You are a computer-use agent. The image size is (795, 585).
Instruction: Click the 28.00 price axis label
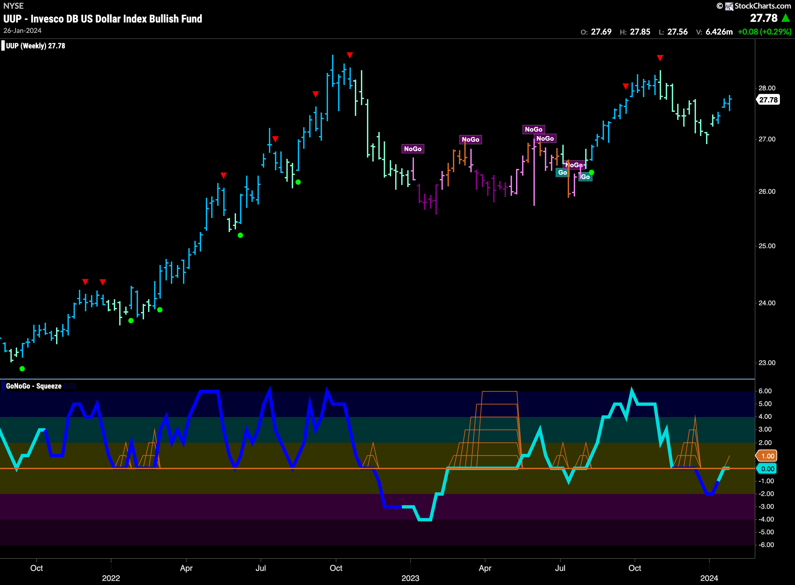pos(767,88)
